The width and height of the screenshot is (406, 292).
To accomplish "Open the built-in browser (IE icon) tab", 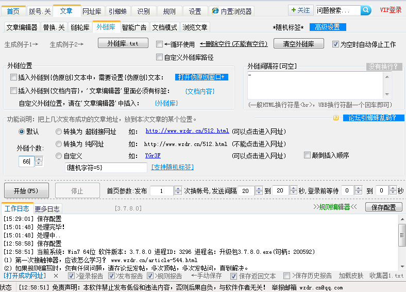I will click(231, 11).
